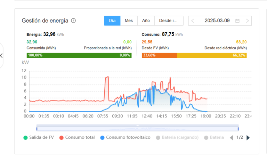
Task: Show previous legend page arrow
Action: [232, 138]
